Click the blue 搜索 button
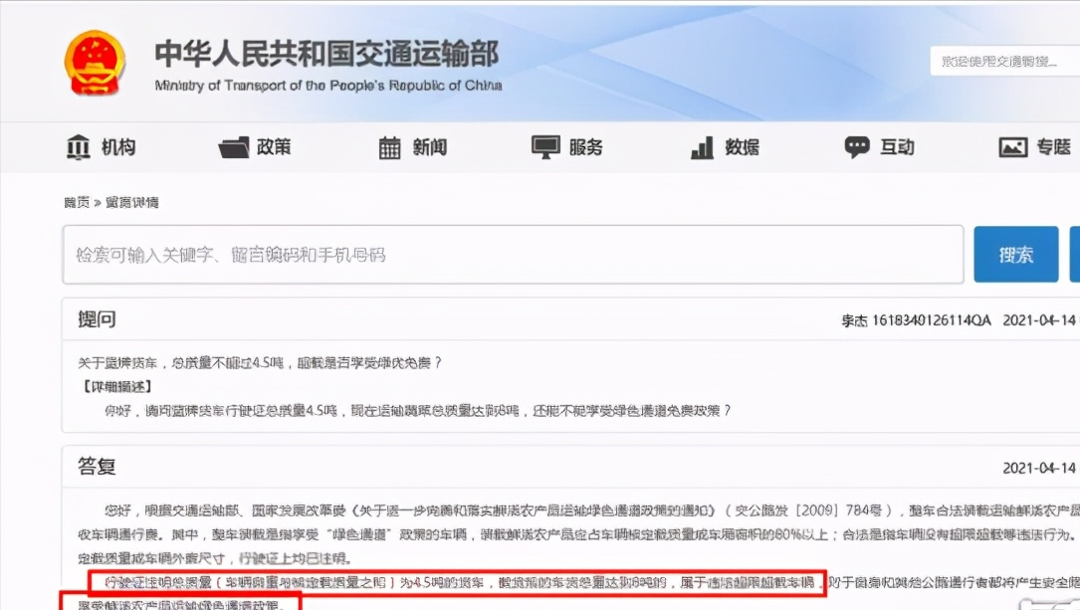 click(1016, 254)
